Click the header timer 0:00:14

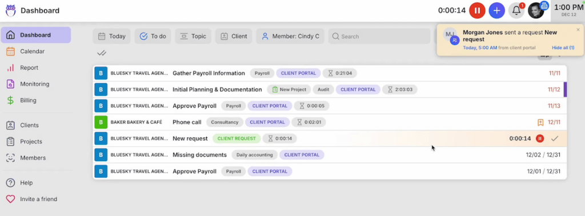(452, 10)
